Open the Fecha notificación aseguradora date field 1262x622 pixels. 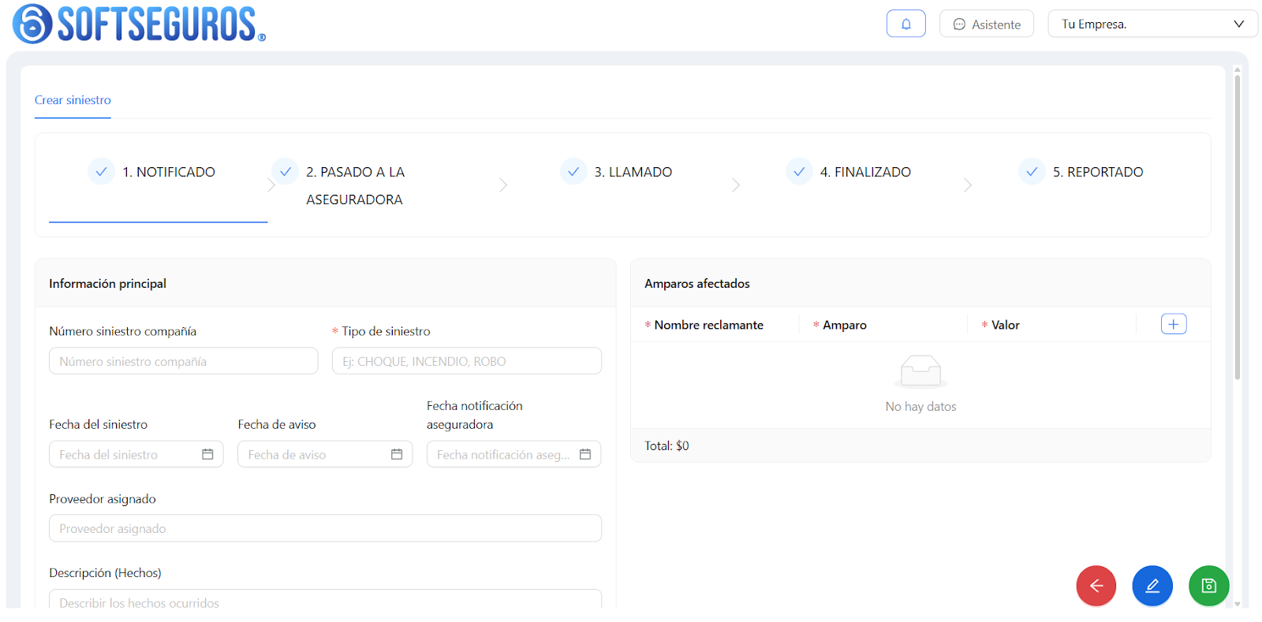tap(513, 454)
